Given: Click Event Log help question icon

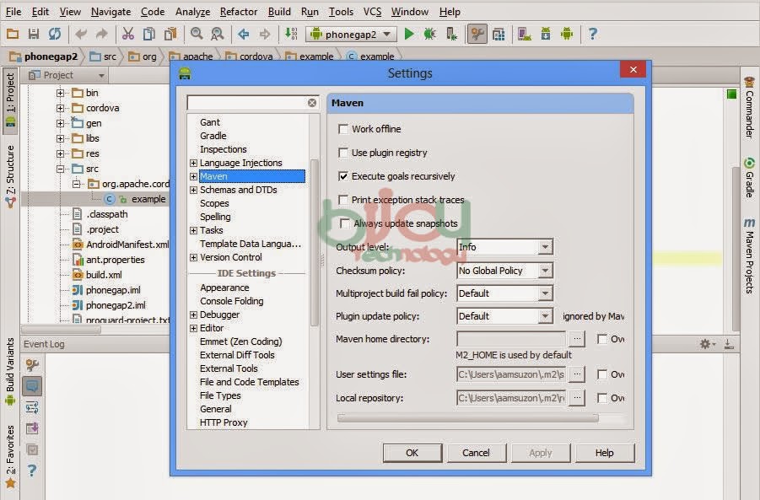Looking at the screenshot, I should pyautogui.click(x=32, y=470).
